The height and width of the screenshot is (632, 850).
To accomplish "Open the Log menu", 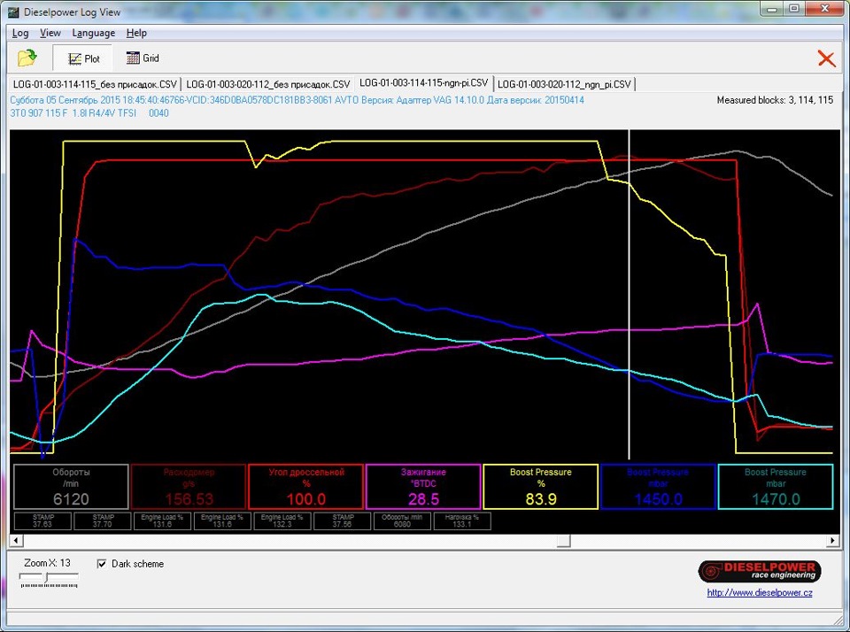I will click(20, 33).
